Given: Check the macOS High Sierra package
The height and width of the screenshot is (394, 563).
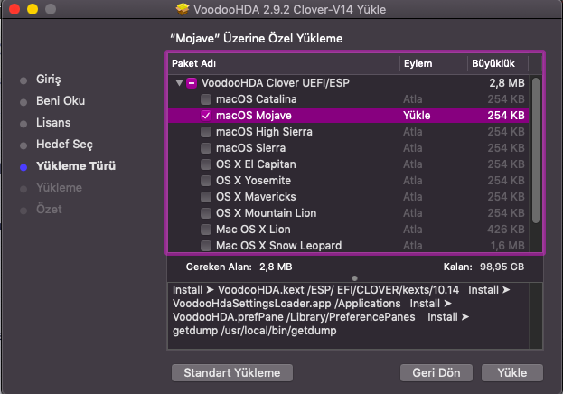Looking at the screenshot, I should click(x=206, y=131).
